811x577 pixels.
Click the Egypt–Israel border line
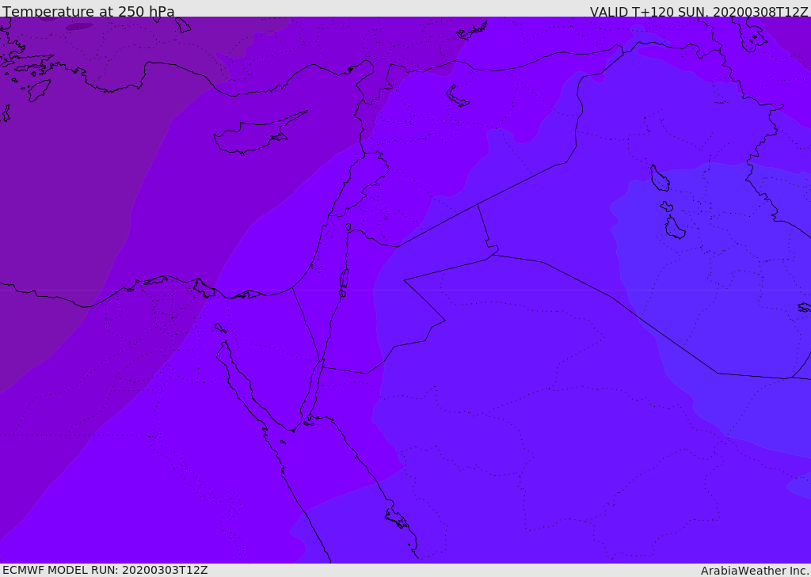pyautogui.click(x=304, y=321)
